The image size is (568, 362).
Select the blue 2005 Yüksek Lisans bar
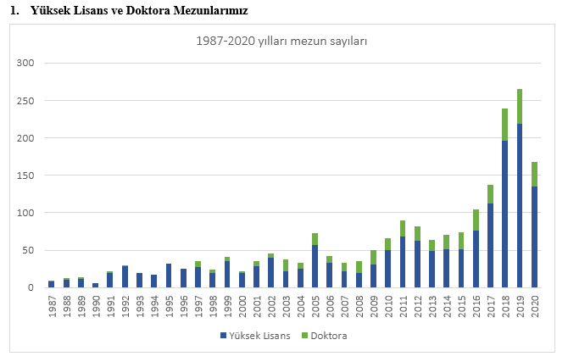[x=315, y=266]
